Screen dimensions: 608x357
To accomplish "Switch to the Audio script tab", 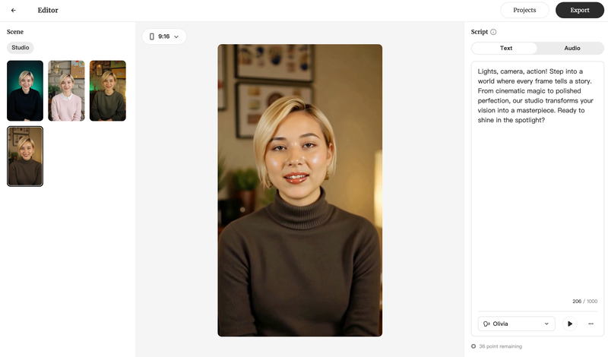I will (x=572, y=48).
